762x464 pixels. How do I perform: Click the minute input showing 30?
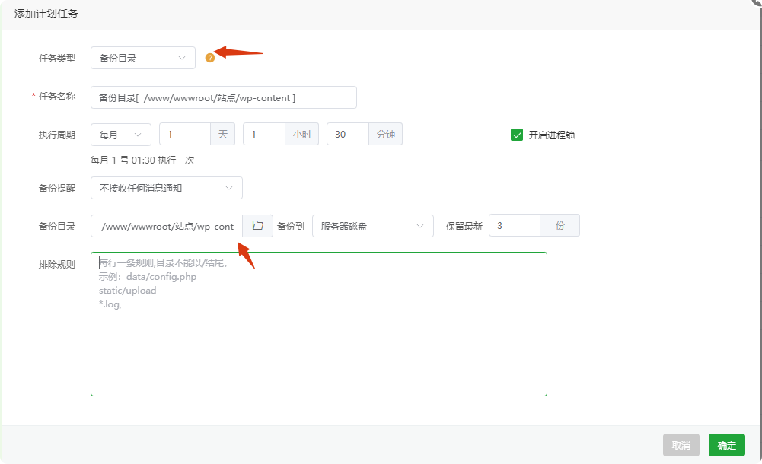tap(348, 135)
